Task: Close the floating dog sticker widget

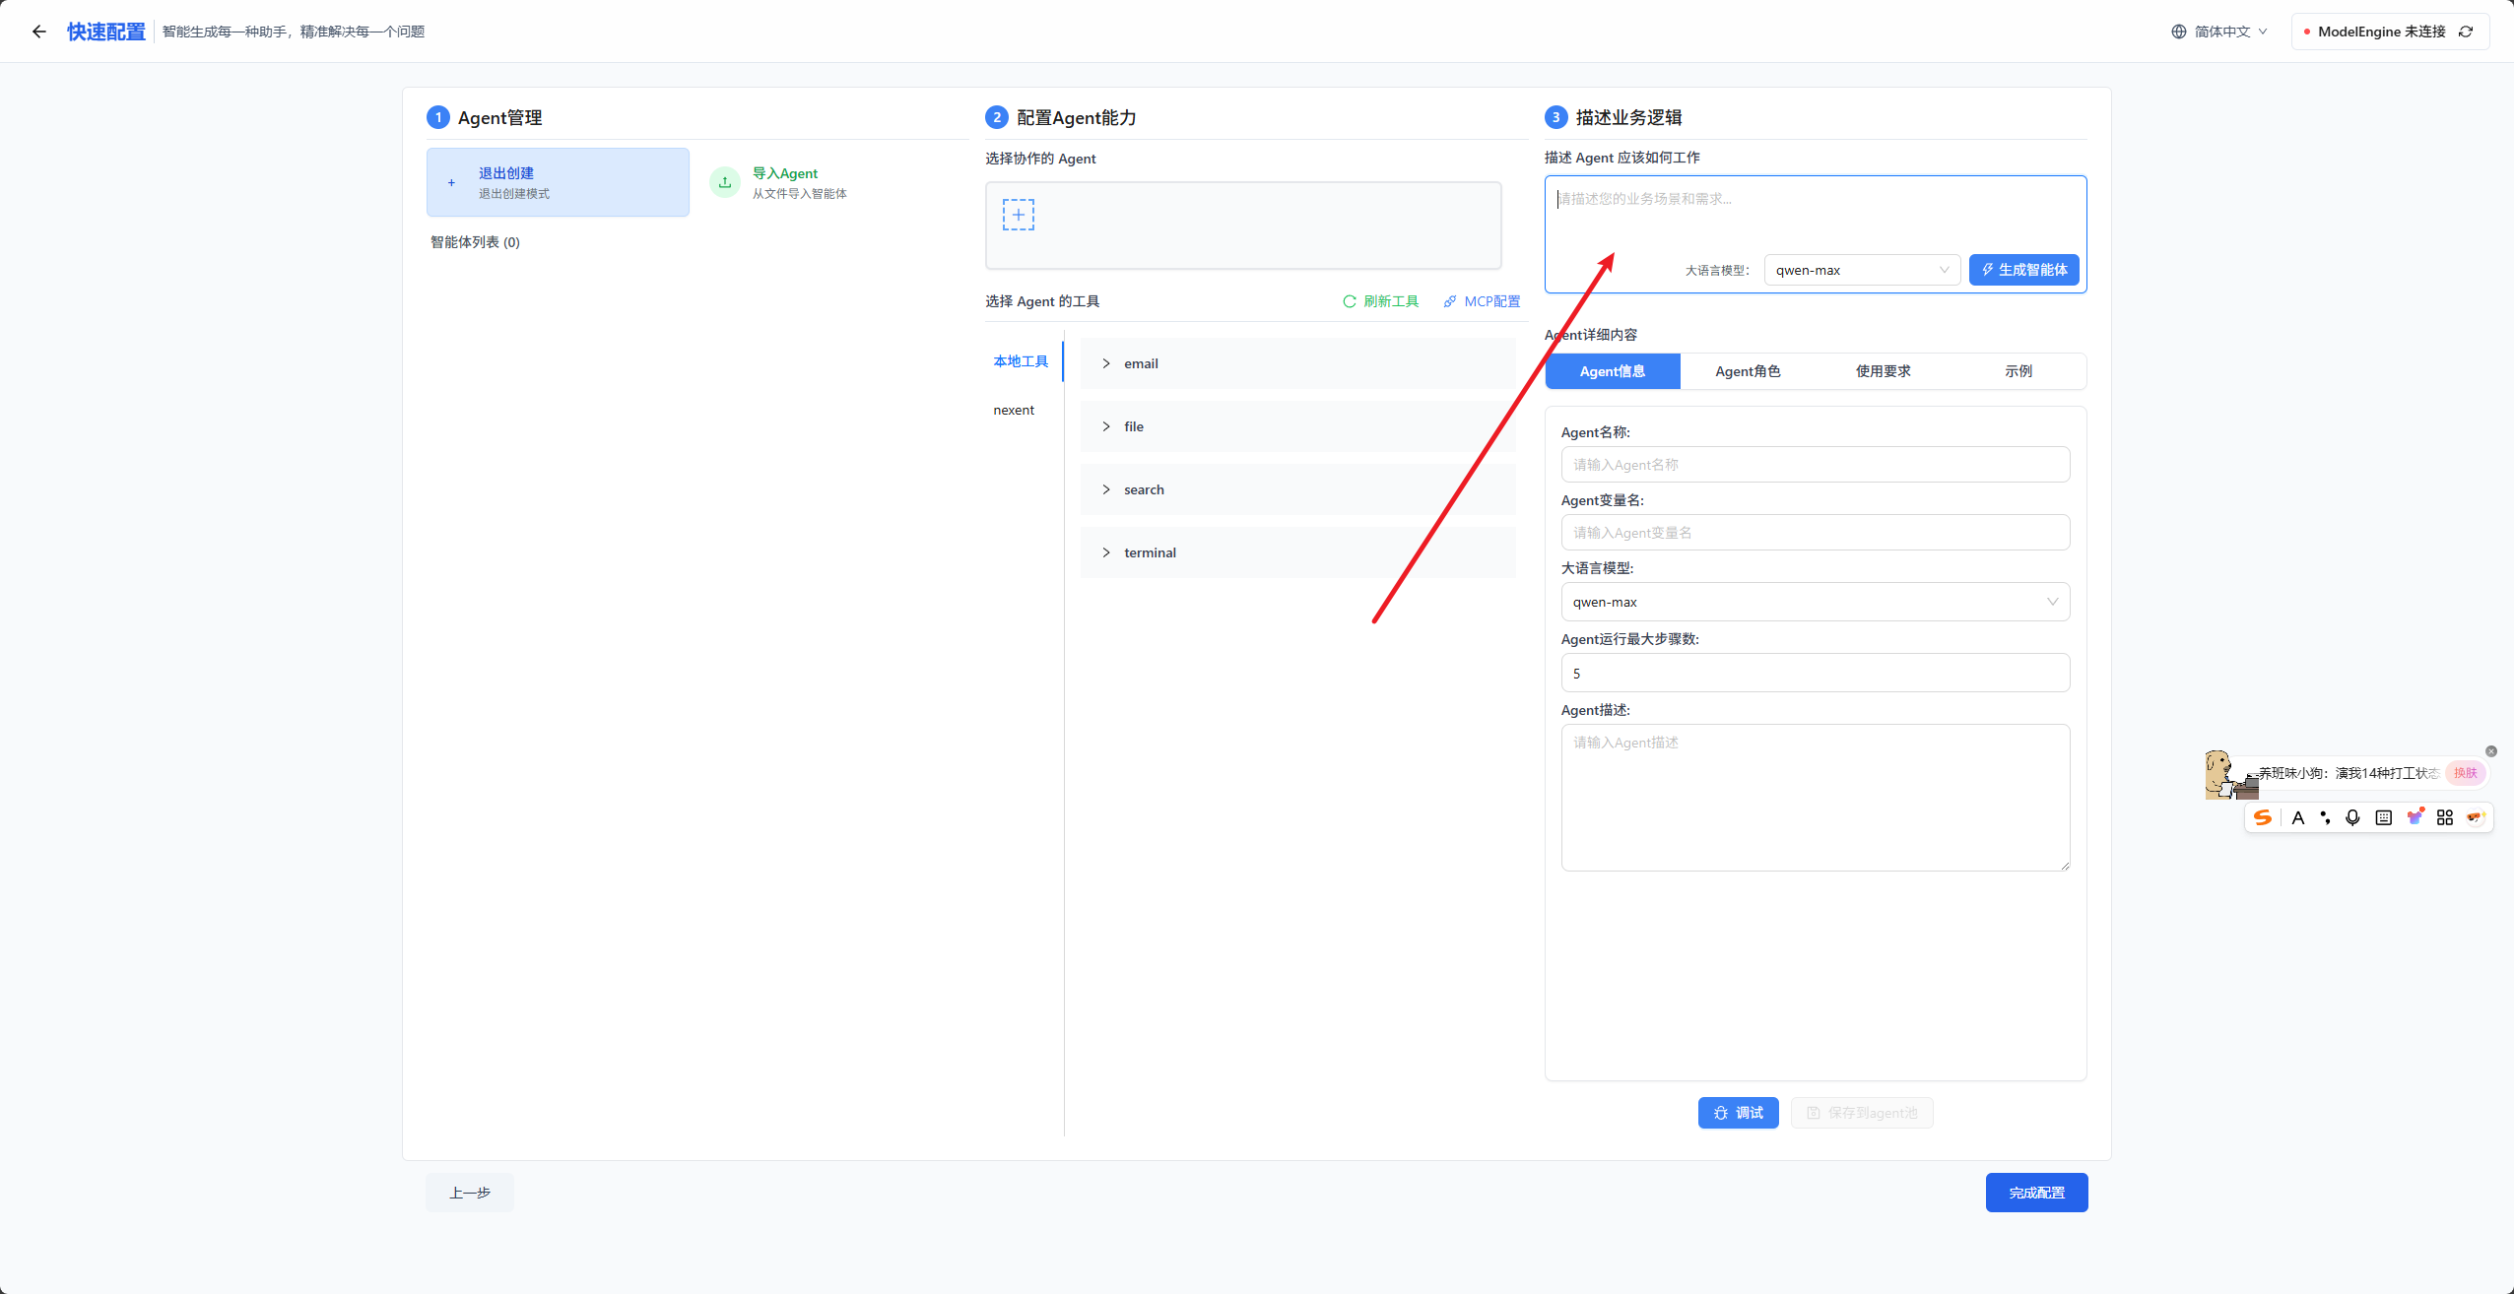Action: coord(2491,751)
